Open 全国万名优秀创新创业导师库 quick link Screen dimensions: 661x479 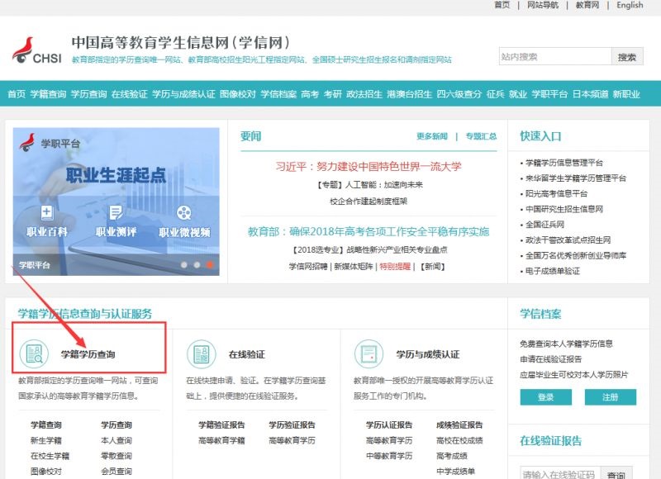[576, 255]
